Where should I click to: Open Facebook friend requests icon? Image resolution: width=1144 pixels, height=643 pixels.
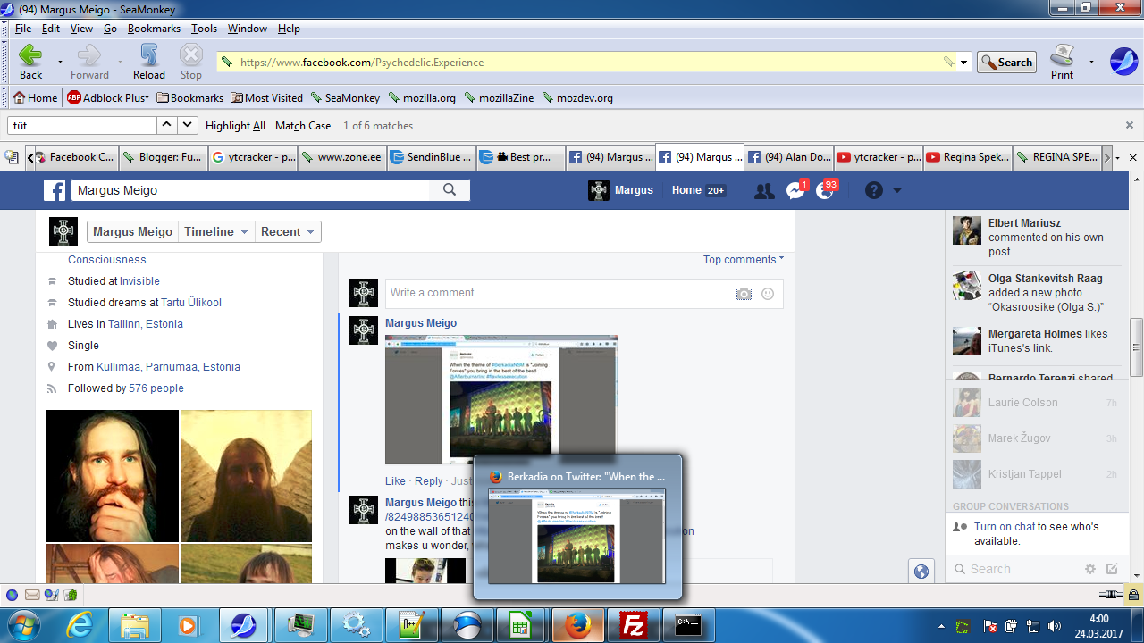click(764, 190)
